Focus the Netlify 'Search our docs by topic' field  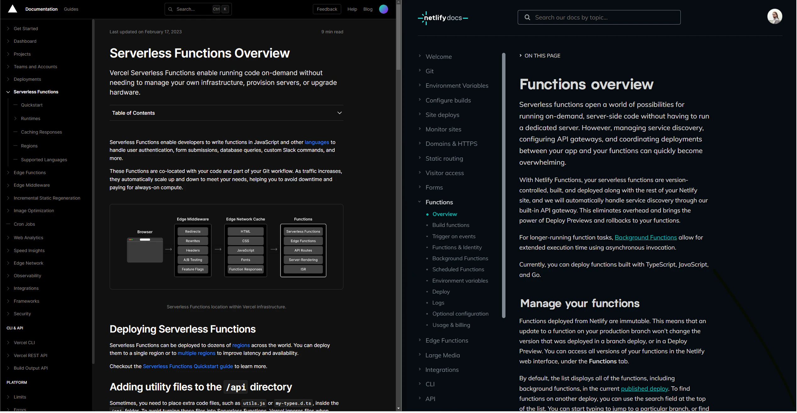point(599,17)
